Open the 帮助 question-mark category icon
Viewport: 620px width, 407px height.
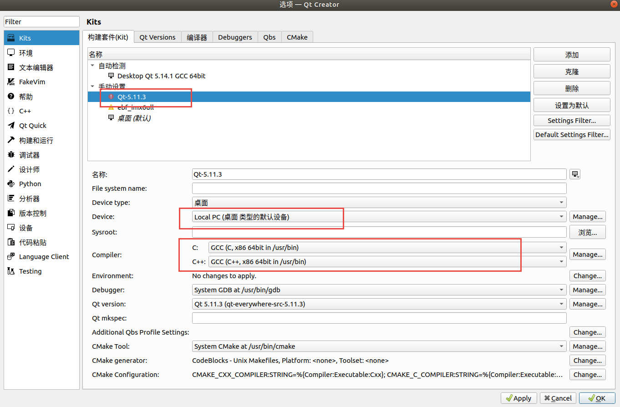(11, 97)
